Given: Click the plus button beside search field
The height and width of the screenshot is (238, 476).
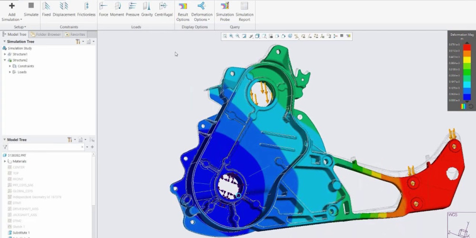Looking at the screenshot, I should (x=92, y=147).
